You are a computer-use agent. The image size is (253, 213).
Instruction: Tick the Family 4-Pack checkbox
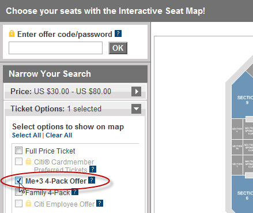pos(18,192)
